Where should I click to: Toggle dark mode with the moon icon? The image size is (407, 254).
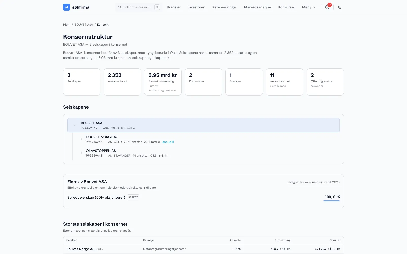[x=340, y=7]
